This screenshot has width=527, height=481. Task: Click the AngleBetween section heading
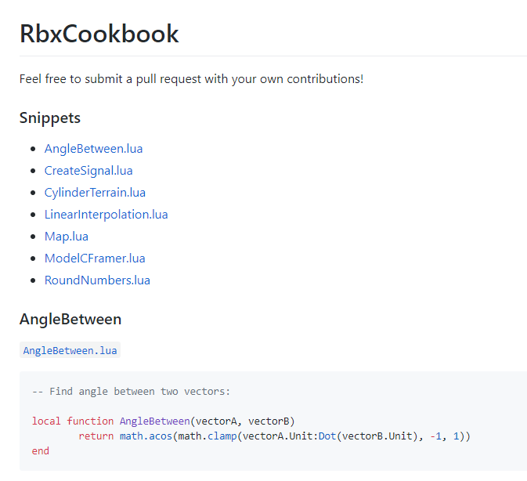[70, 320]
